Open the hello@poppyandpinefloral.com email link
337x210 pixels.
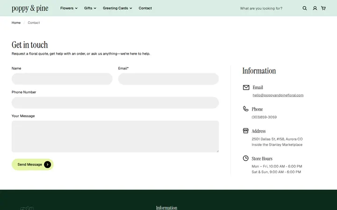(278, 95)
